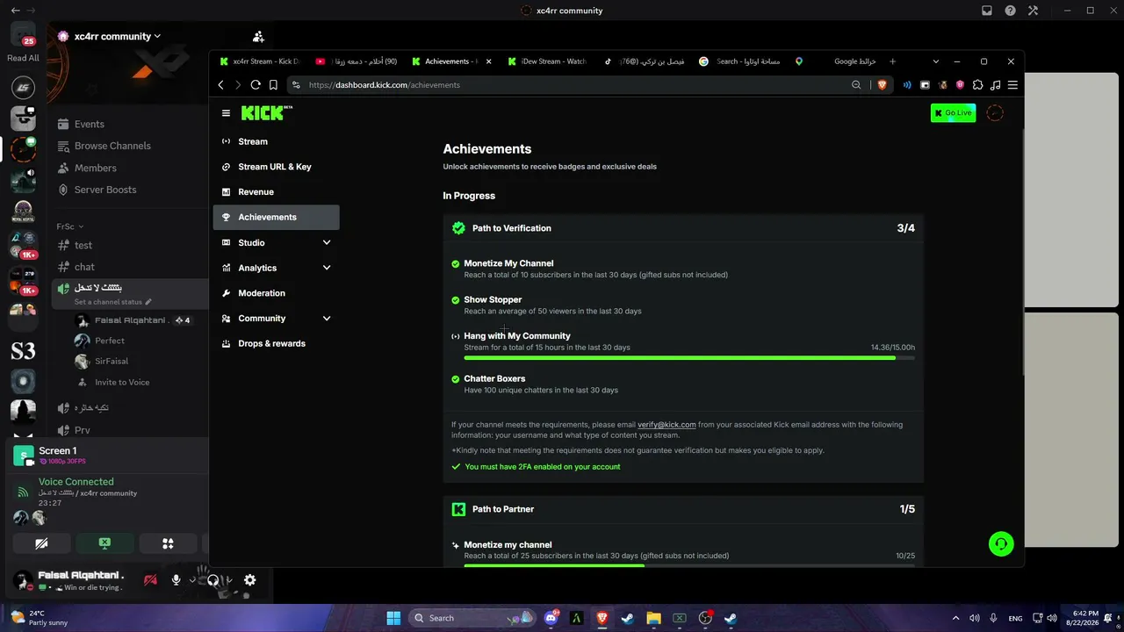Viewport: 1124px width, 632px height.
Task: Open Discord user settings gear
Action: [x=250, y=580]
